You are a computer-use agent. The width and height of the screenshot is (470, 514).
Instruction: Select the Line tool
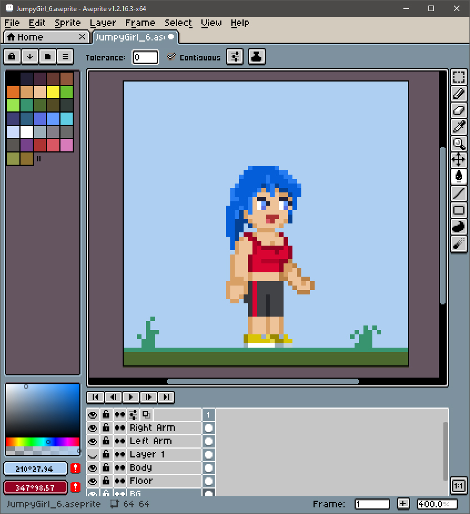click(x=458, y=194)
